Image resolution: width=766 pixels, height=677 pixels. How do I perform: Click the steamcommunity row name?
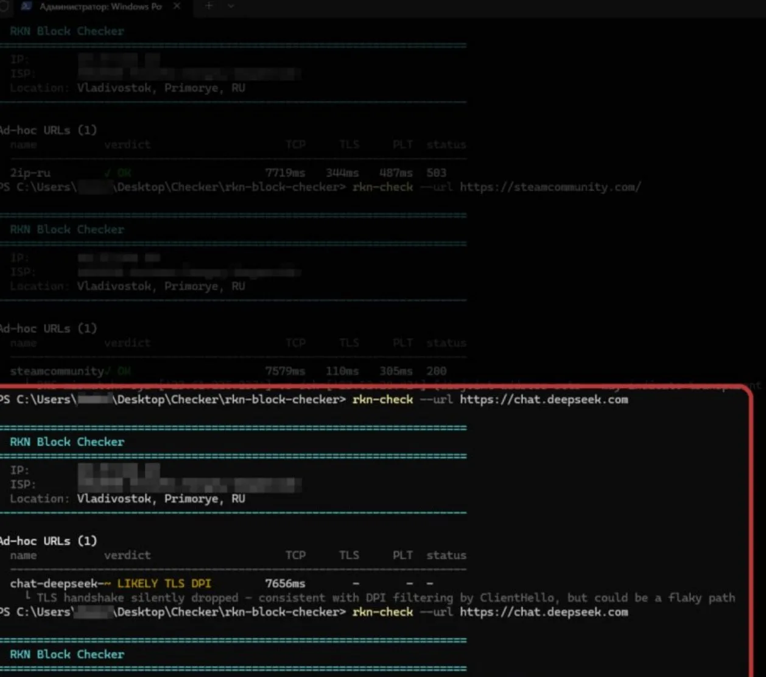click(57, 371)
